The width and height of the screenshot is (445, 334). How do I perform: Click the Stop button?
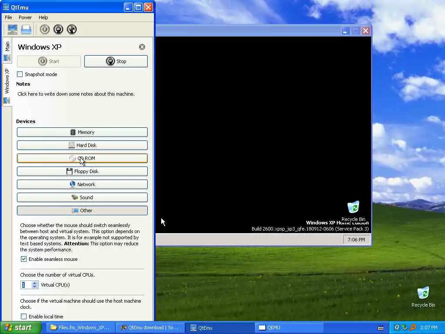(116, 61)
